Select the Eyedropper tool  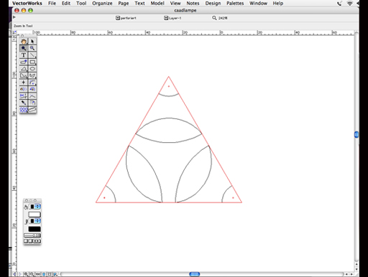[x=24, y=103]
